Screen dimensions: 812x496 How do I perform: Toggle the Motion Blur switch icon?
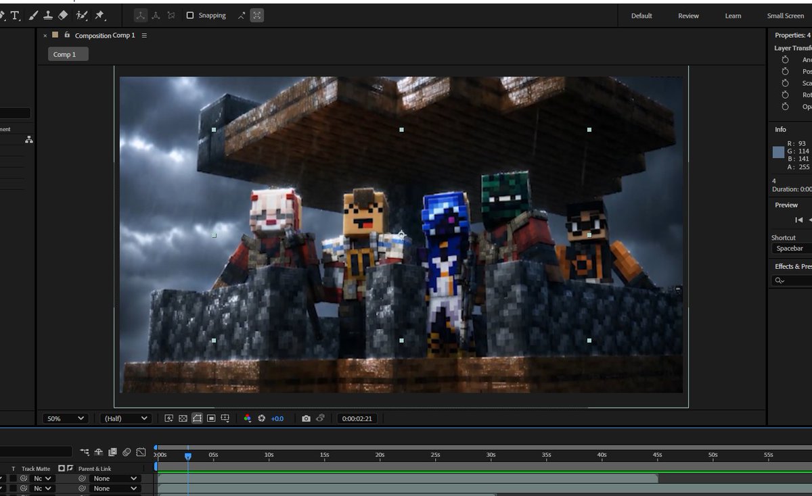tap(127, 452)
